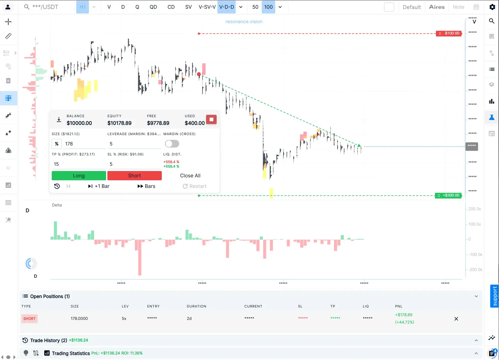Select the crosshair tool in left sidebar
The width and height of the screenshot is (499, 360).
click(8, 22)
